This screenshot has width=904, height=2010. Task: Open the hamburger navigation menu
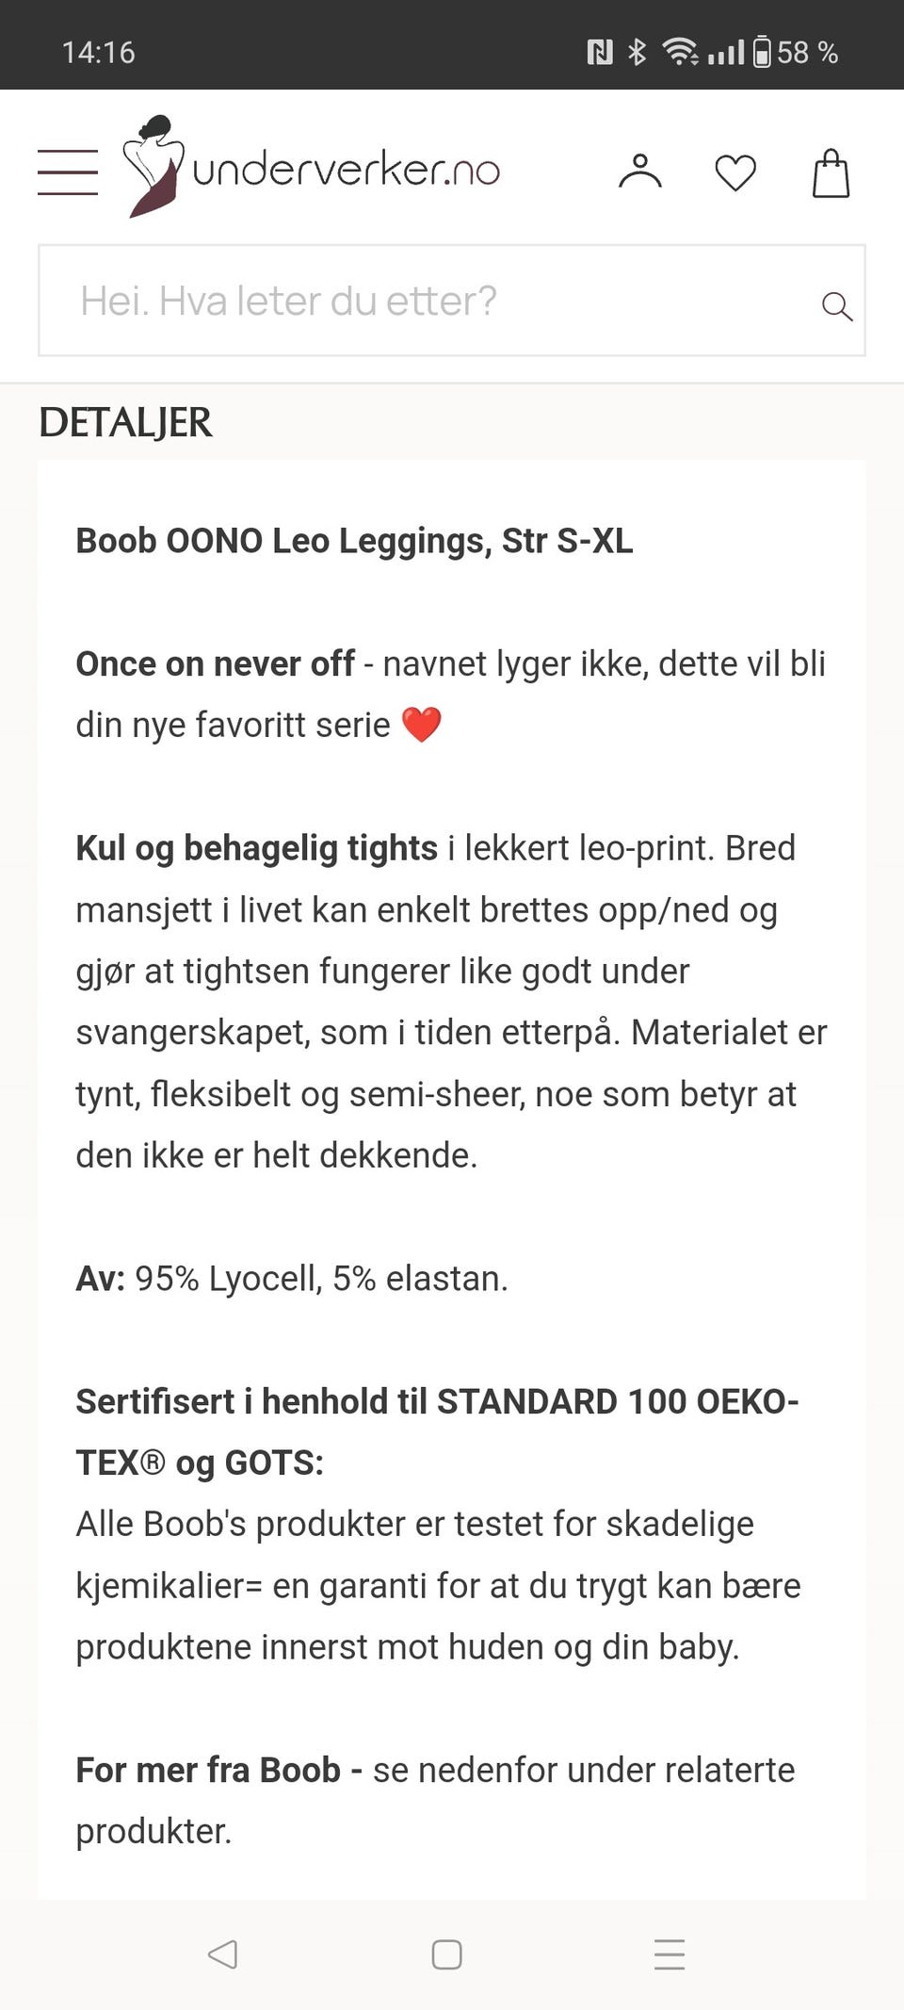pos(68,172)
